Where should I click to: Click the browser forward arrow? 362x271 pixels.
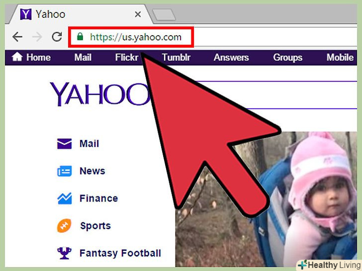pos(37,37)
